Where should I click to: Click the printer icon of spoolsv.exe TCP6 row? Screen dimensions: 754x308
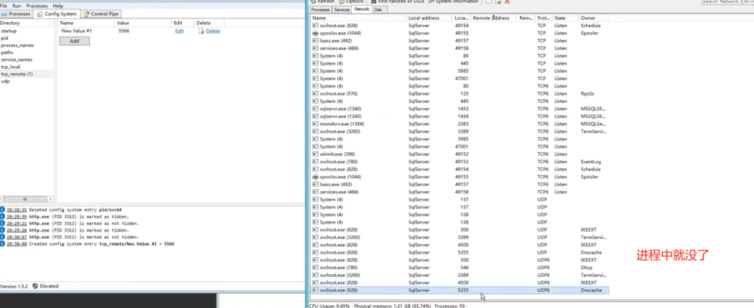(315, 176)
